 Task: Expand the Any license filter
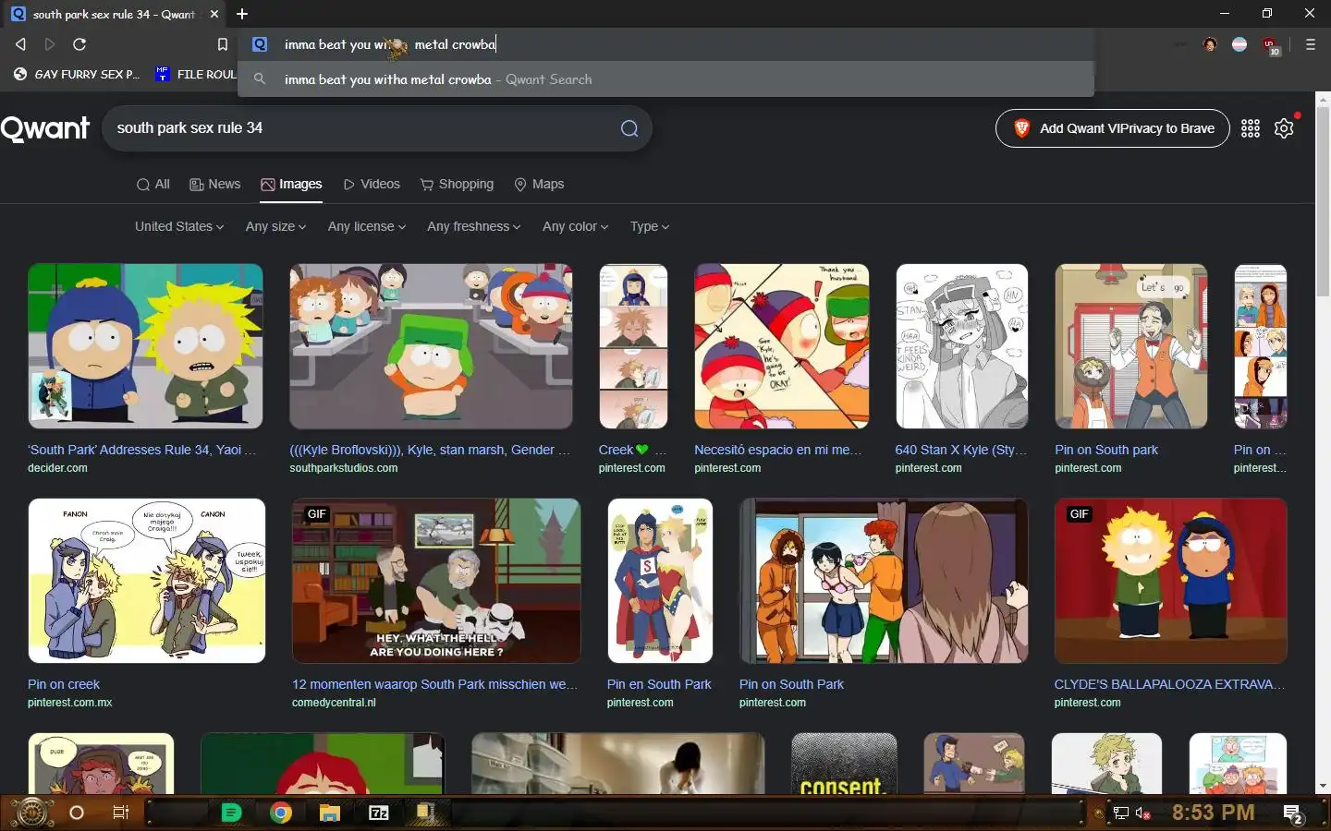366,226
